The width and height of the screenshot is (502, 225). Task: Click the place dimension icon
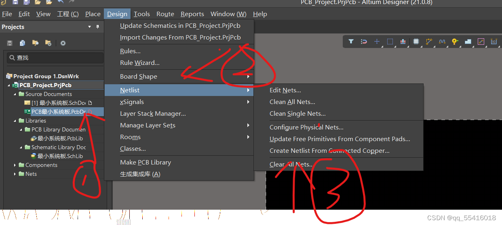pos(494,42)
